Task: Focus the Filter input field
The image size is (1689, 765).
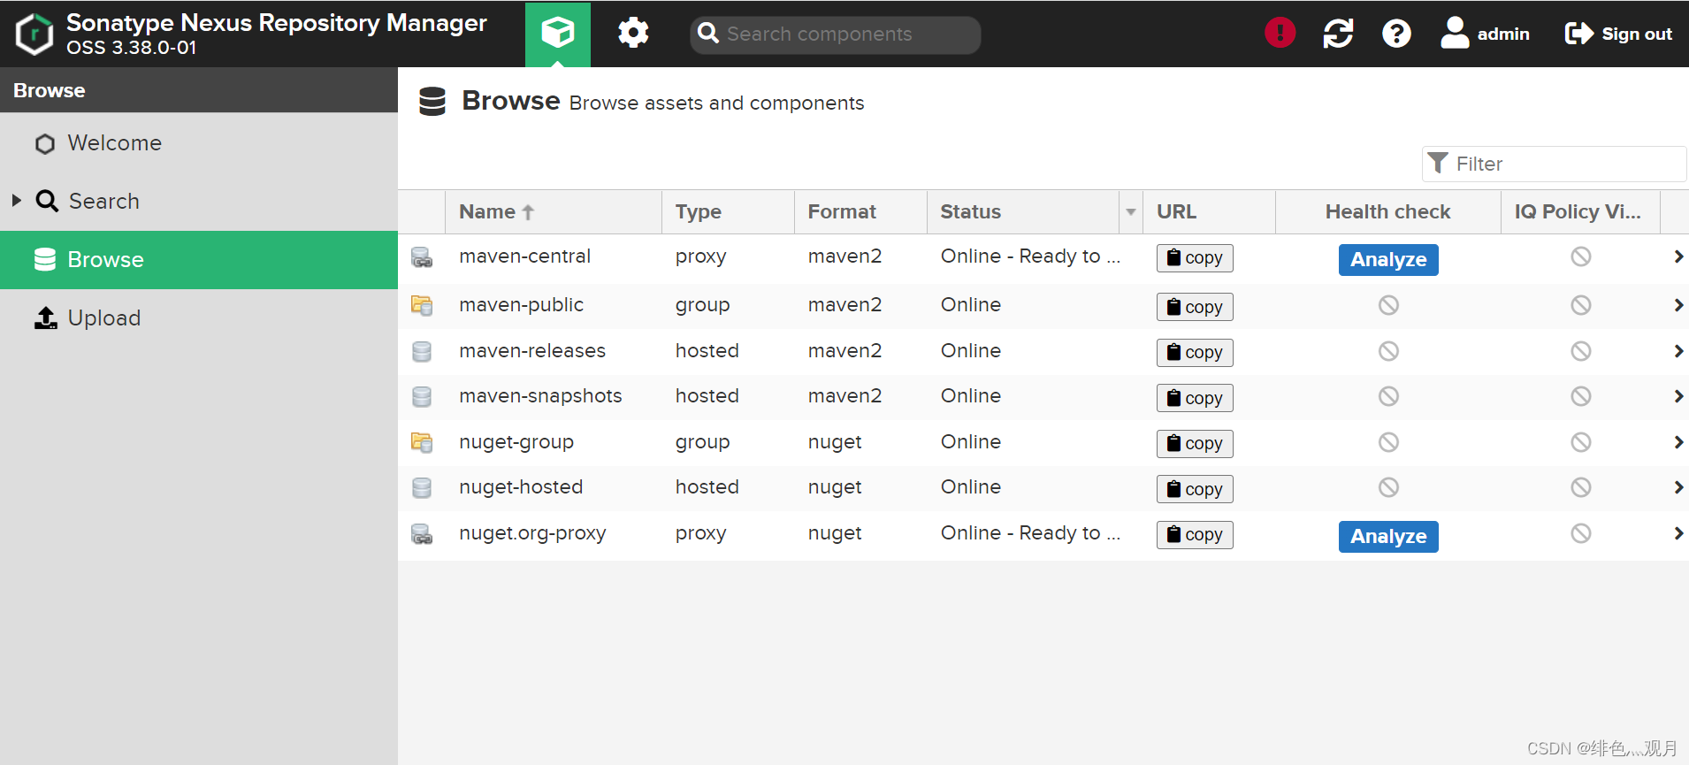Action: pos(1554,164)
